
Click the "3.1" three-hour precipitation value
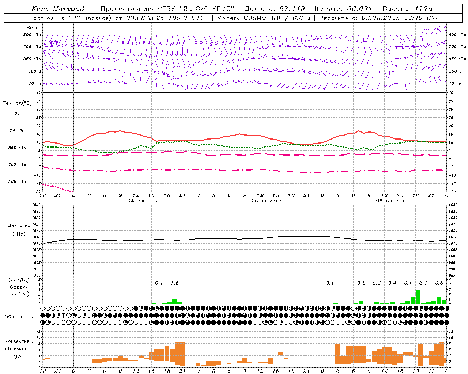pos(423,283)
